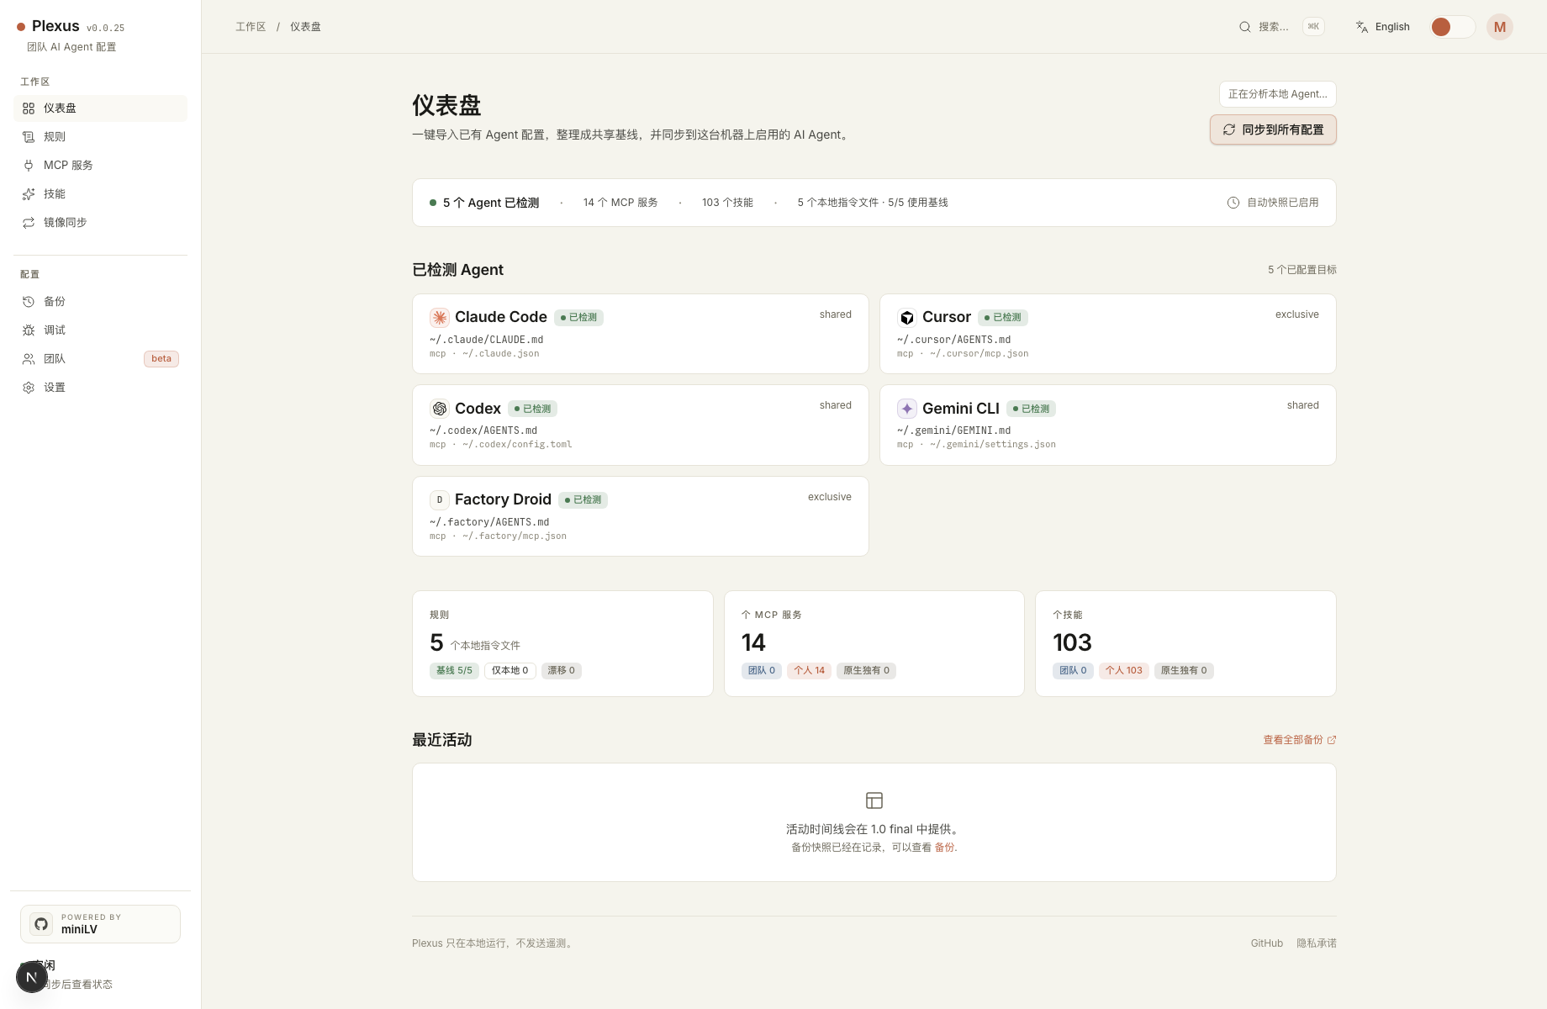1547x1009 pixels.
Task: Click the language translate icon
Action: point(1362,27)
